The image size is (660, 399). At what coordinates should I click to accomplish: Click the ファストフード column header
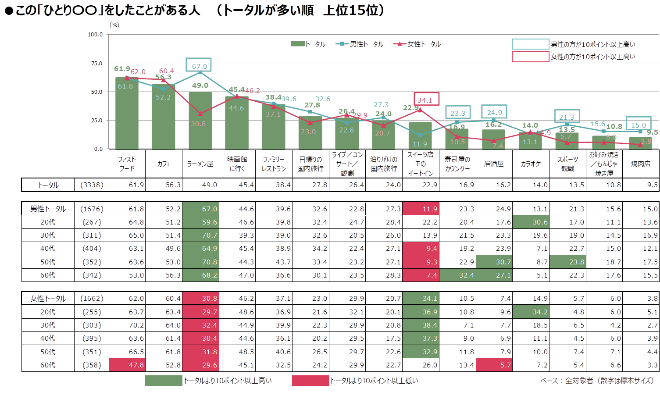(x=127, y=164)
